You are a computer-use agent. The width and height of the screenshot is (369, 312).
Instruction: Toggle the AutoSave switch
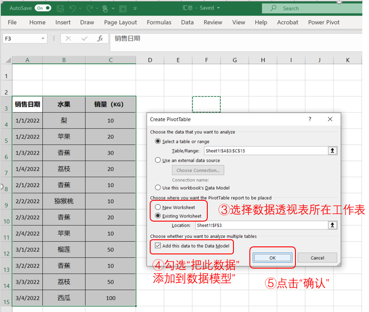[43, 8]
